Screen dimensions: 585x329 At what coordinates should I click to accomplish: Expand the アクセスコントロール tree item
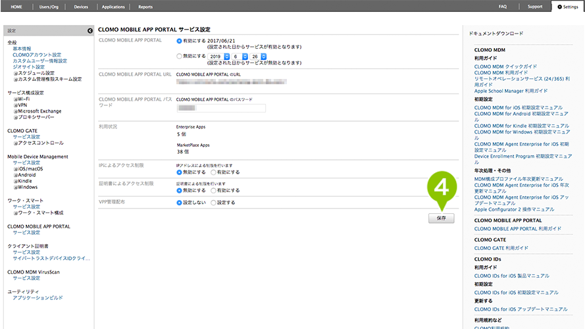coord(16,143)
